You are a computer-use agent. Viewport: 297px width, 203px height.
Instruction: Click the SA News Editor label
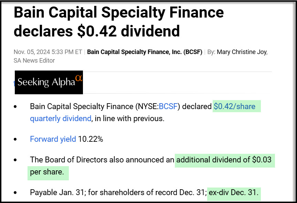coord(34,61)
